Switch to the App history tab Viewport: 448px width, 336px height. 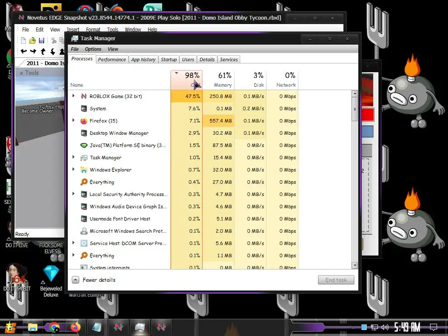[143, 59]
